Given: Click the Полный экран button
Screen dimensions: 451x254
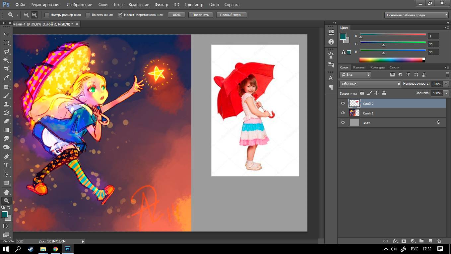Looking at the screenshot, I should pos(231,15).
